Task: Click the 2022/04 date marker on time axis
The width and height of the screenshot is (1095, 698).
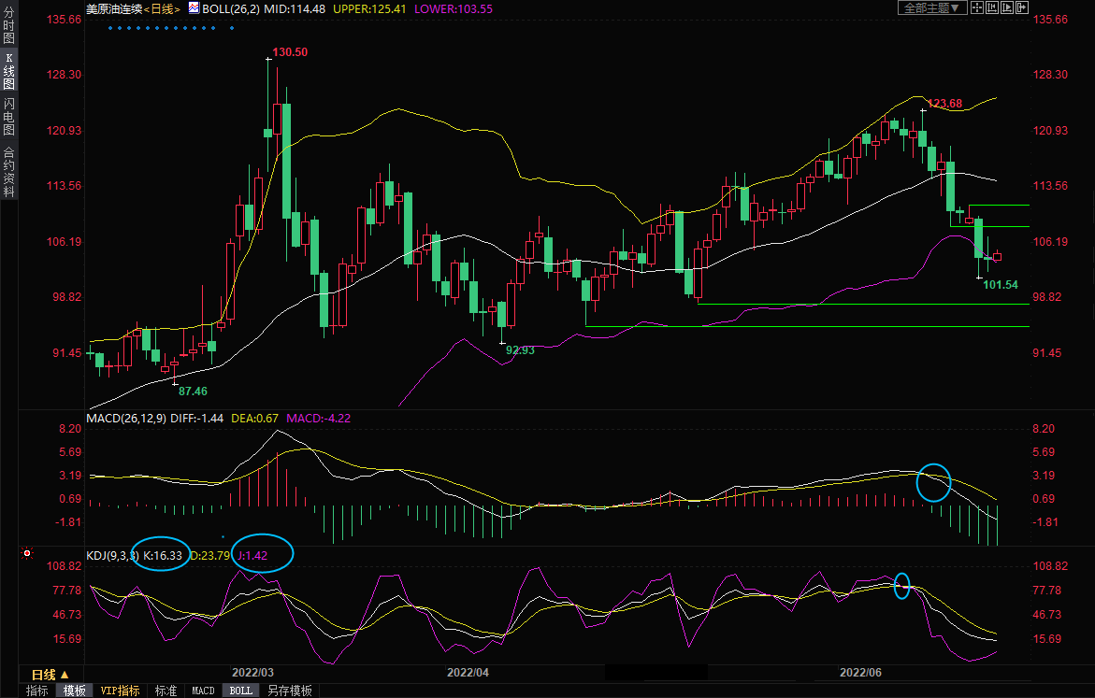Action: pos(468,672)
